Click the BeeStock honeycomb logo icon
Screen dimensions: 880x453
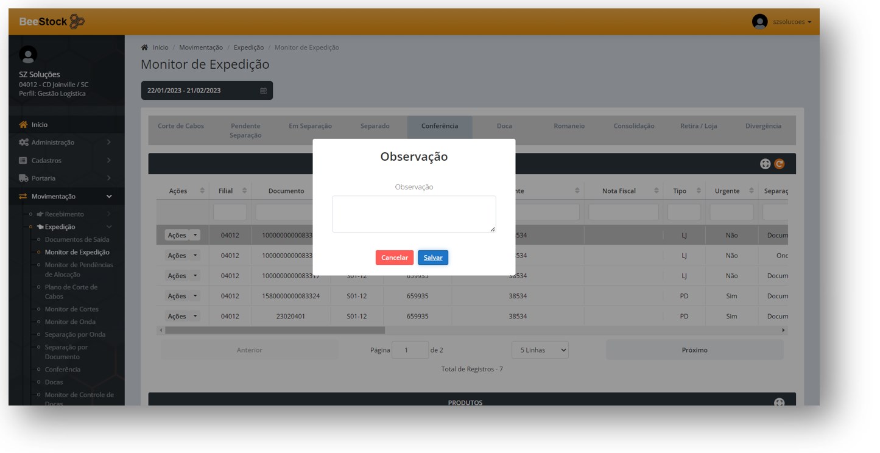(77, 22)
